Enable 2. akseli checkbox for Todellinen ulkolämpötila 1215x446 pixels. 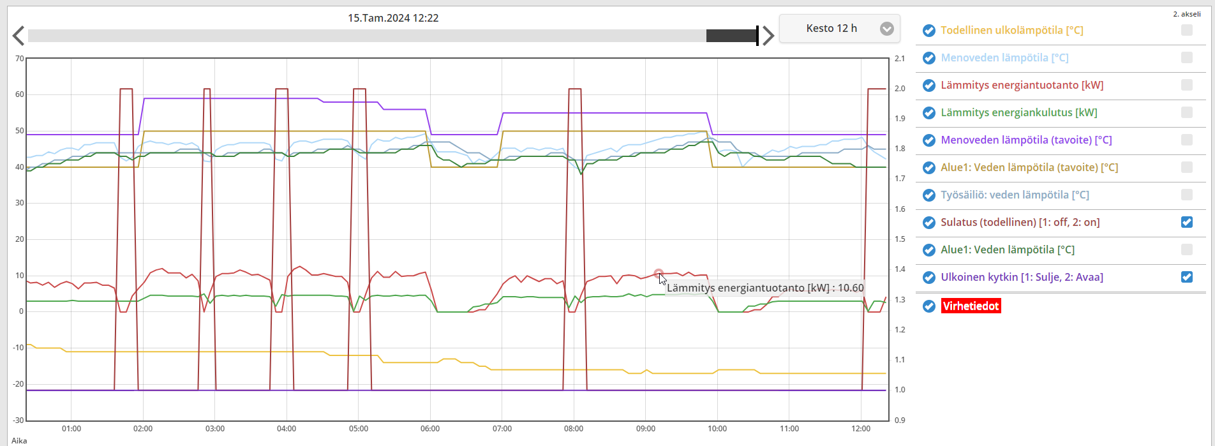[1187, 30]
